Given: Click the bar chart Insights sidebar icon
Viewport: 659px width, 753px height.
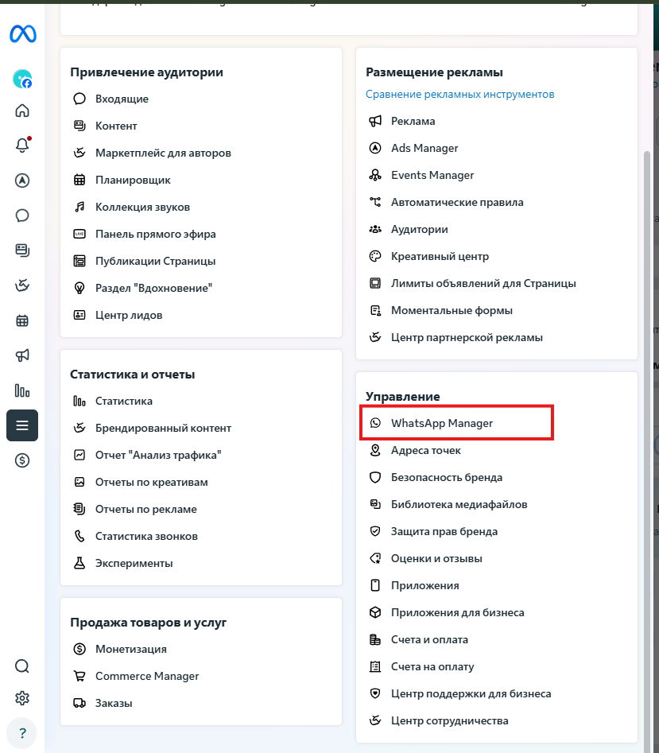Looking at the screenshot, I should (x=22, y=390).
